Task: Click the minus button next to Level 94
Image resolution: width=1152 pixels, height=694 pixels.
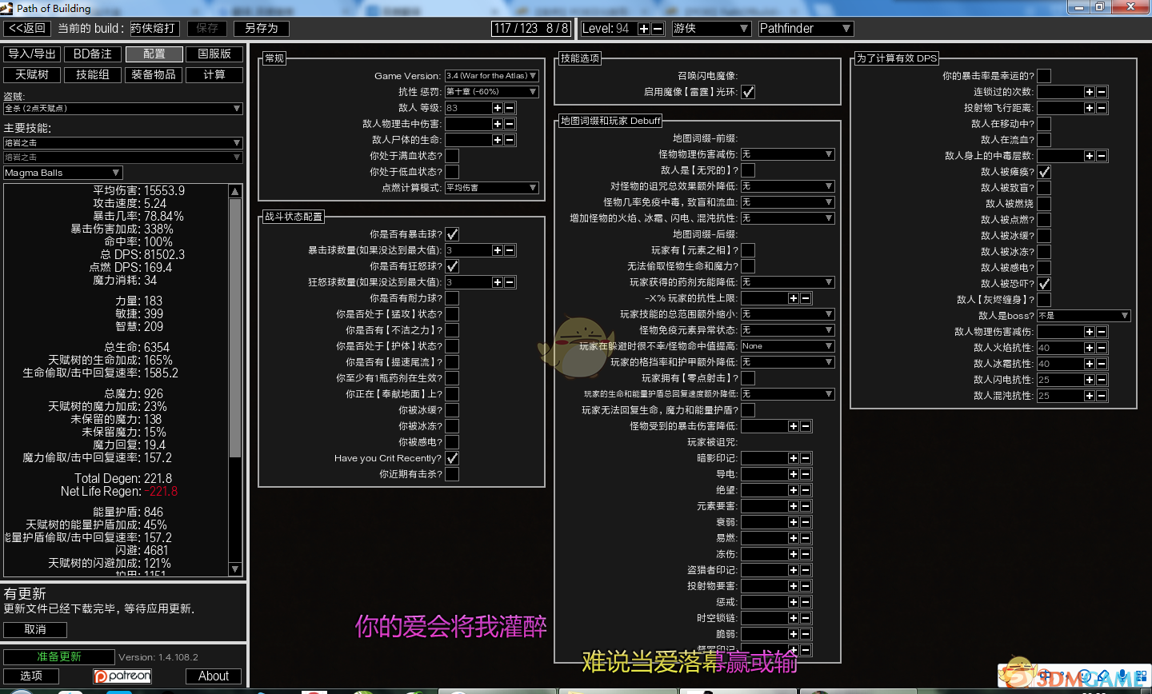Action: pyautogui.click(x=658, y=29)
